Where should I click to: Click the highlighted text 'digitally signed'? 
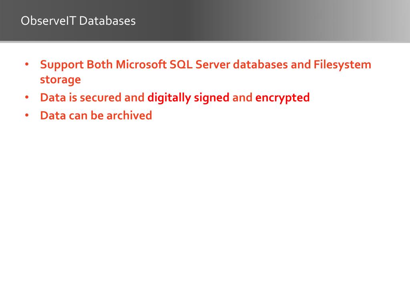(x=188, y=98)
